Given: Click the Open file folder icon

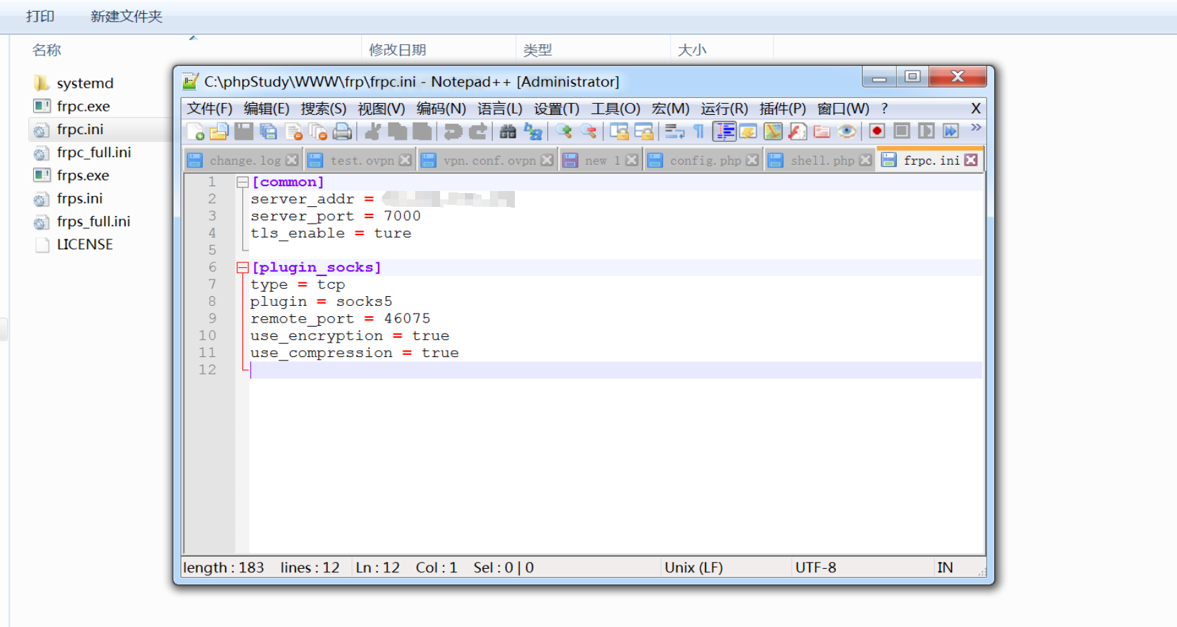Looking at the screenshot, I should tap(219, 131).
